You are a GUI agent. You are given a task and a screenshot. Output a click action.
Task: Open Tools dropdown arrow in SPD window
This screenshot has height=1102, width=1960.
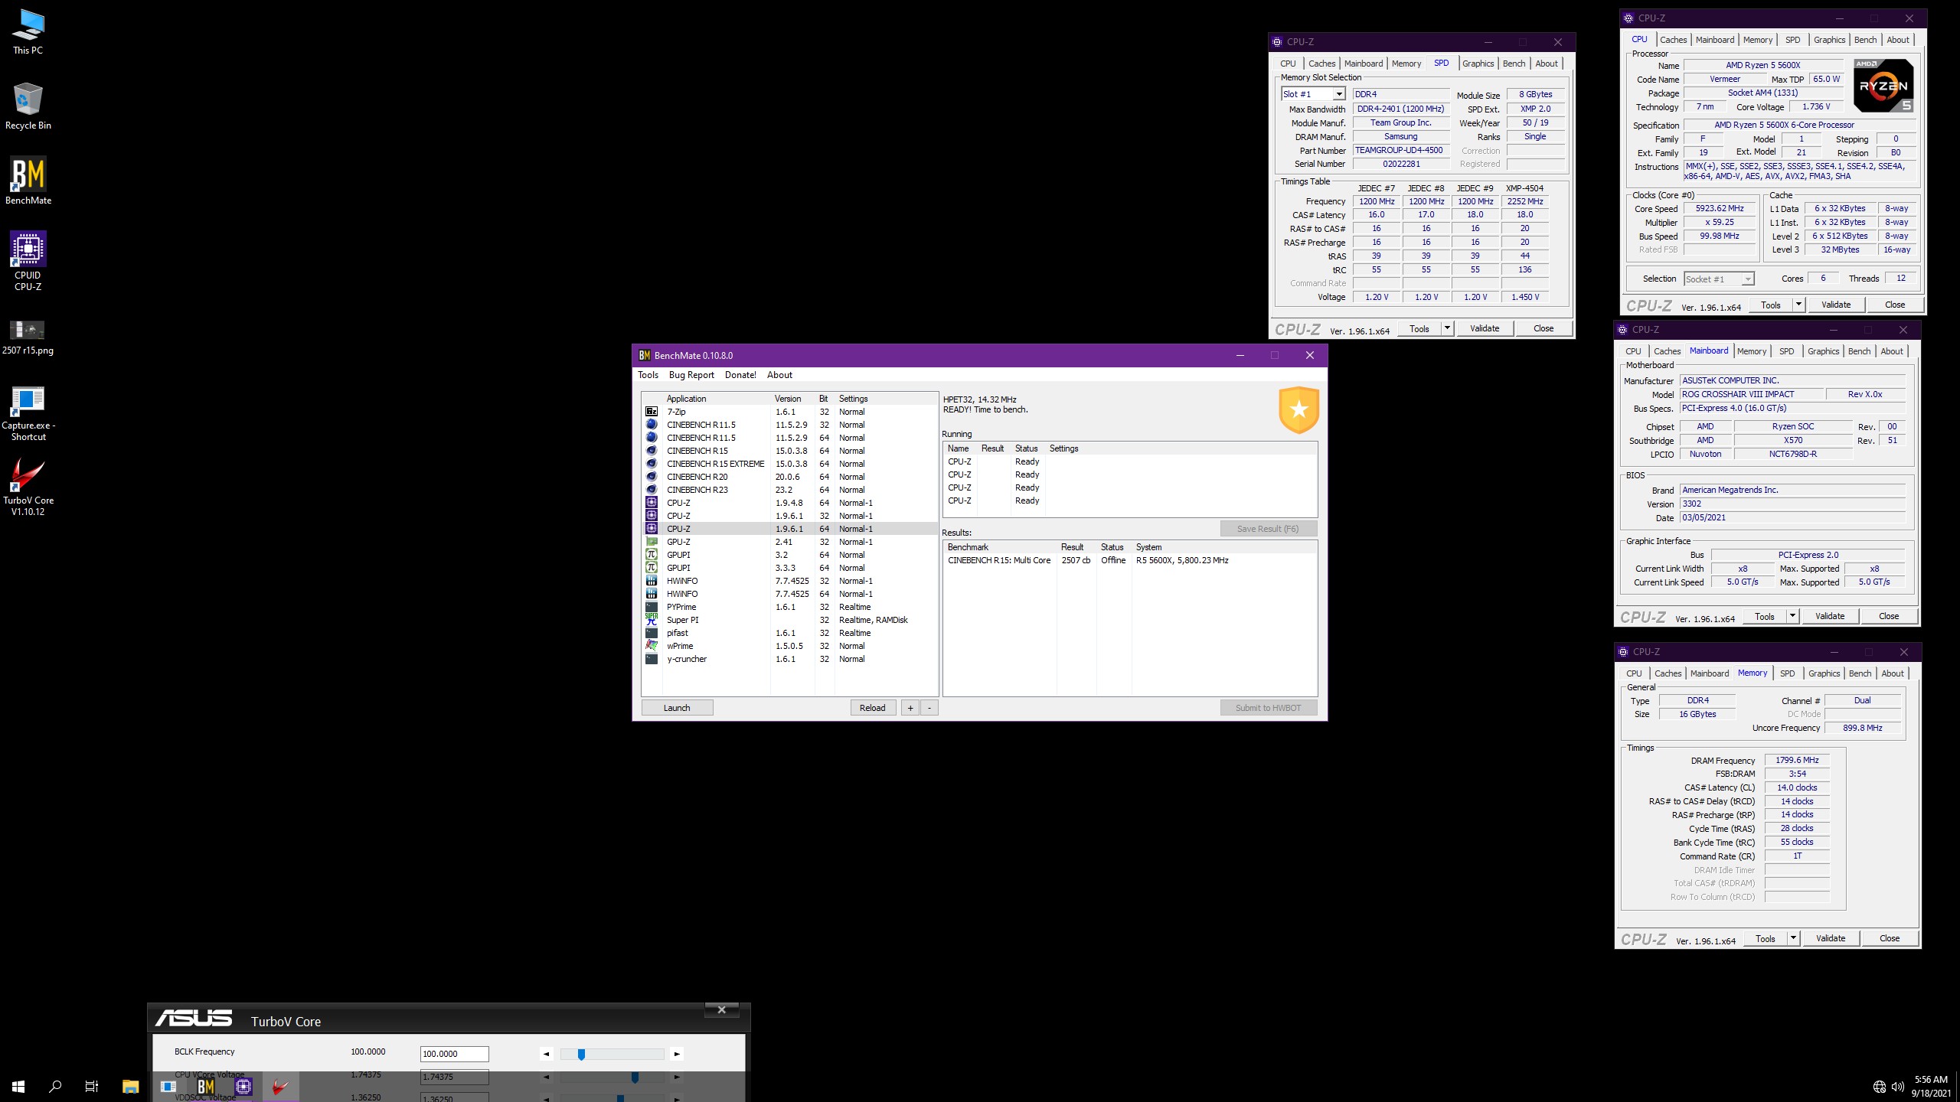pyautogui.click(x=1447, y=328)
